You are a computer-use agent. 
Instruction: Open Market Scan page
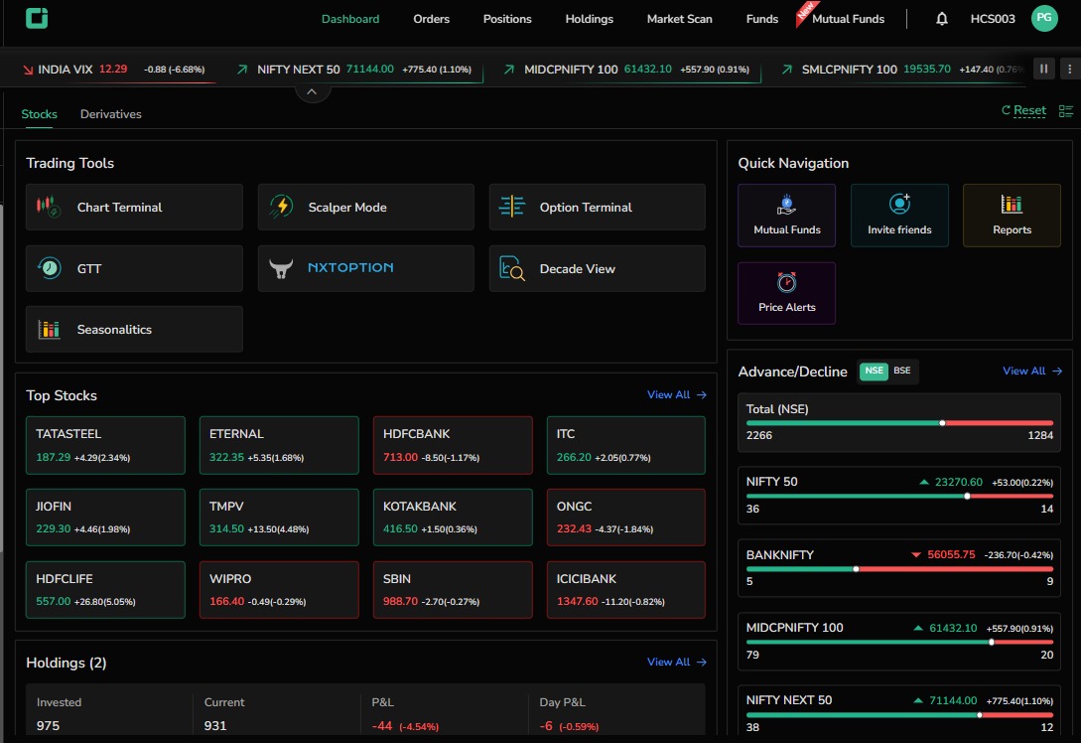click(680, 19)
